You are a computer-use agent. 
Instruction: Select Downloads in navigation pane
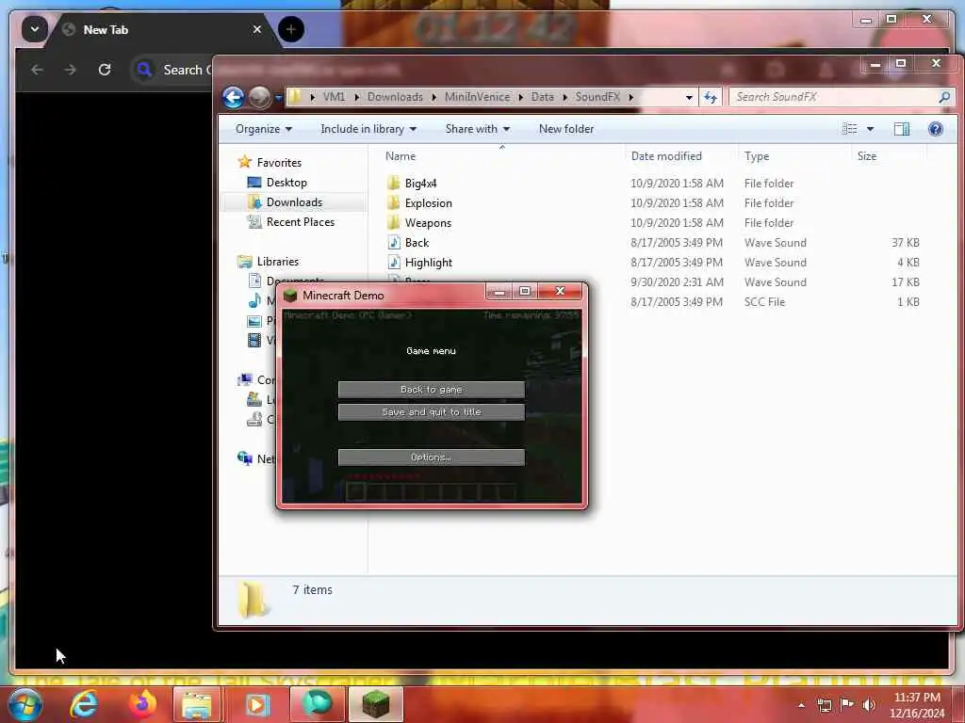coord(294,202)
